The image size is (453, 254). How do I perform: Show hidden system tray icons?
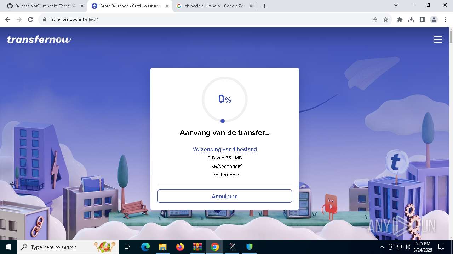(x=382, y=247)
